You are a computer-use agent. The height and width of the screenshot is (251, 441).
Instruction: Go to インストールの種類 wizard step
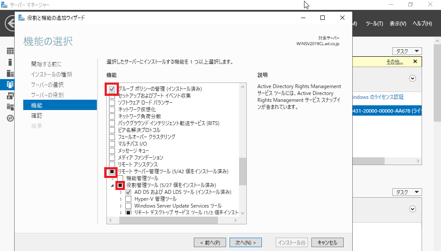point(52,74)
